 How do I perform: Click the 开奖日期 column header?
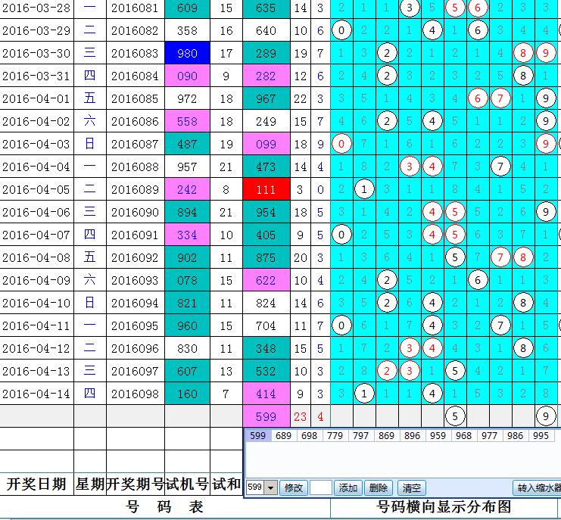coord(36,484)
